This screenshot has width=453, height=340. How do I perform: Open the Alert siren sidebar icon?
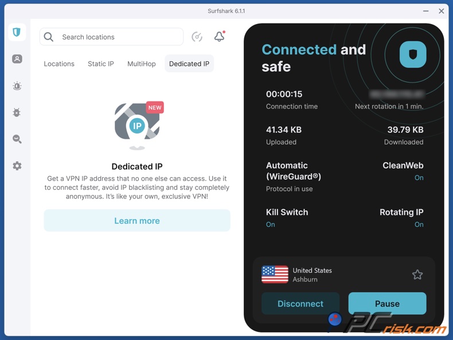[17, 86]
